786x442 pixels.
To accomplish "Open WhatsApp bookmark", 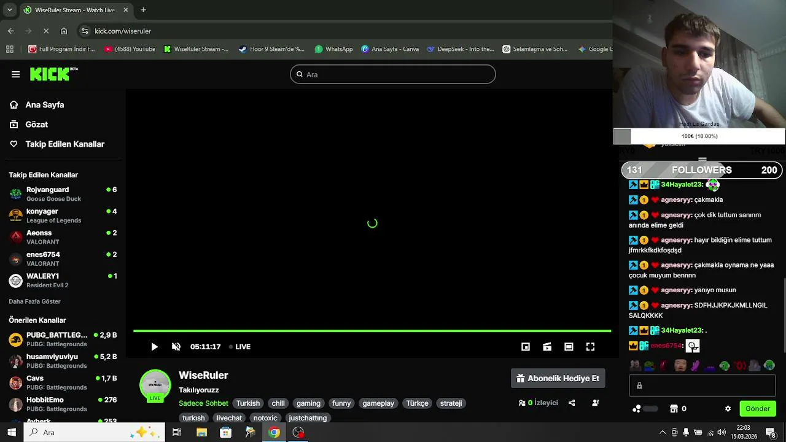I will click(x=334, y=49).
